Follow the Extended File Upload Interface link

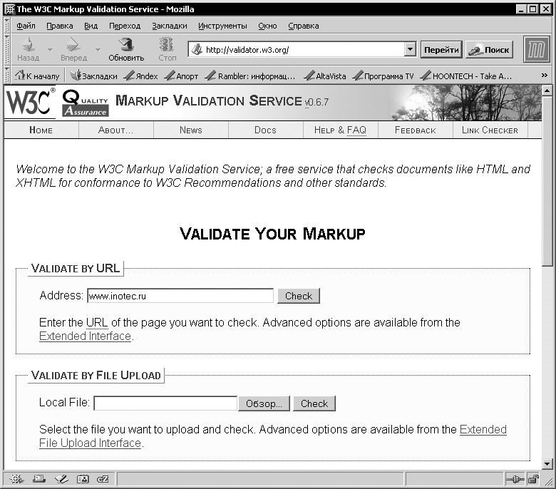tap(483, 430)
